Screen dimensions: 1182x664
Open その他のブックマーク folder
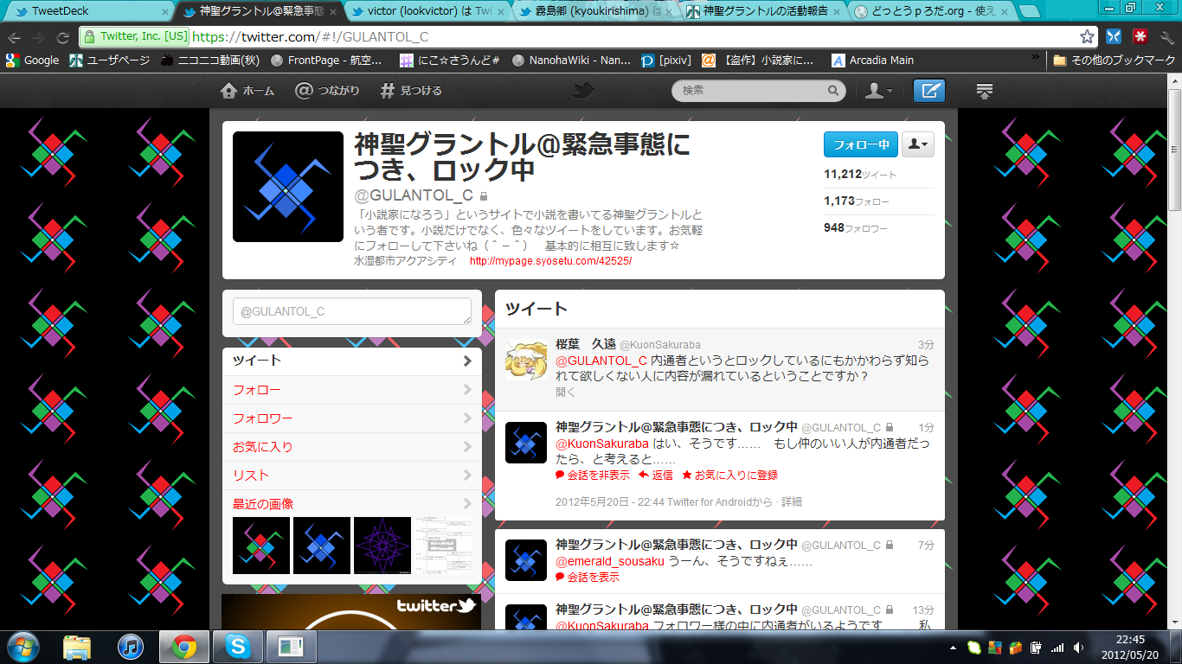(1113, 61)
